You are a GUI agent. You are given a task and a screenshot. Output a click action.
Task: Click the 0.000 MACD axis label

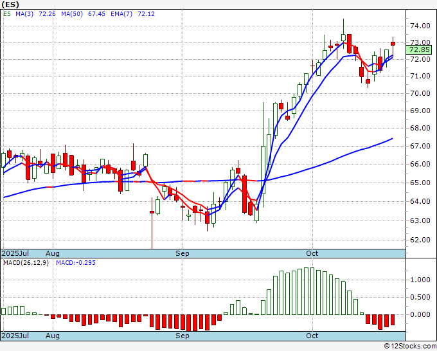tap(420, 314)
